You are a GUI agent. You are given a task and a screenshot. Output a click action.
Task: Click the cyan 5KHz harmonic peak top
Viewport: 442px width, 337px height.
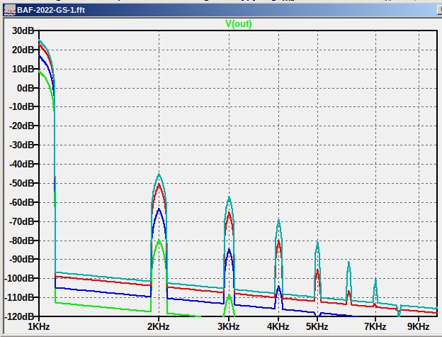[317, 243]
